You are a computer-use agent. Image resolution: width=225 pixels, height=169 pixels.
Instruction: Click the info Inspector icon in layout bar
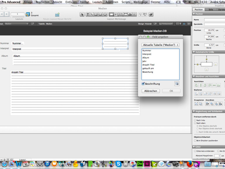pyautogui.click(x=184, y=24)
